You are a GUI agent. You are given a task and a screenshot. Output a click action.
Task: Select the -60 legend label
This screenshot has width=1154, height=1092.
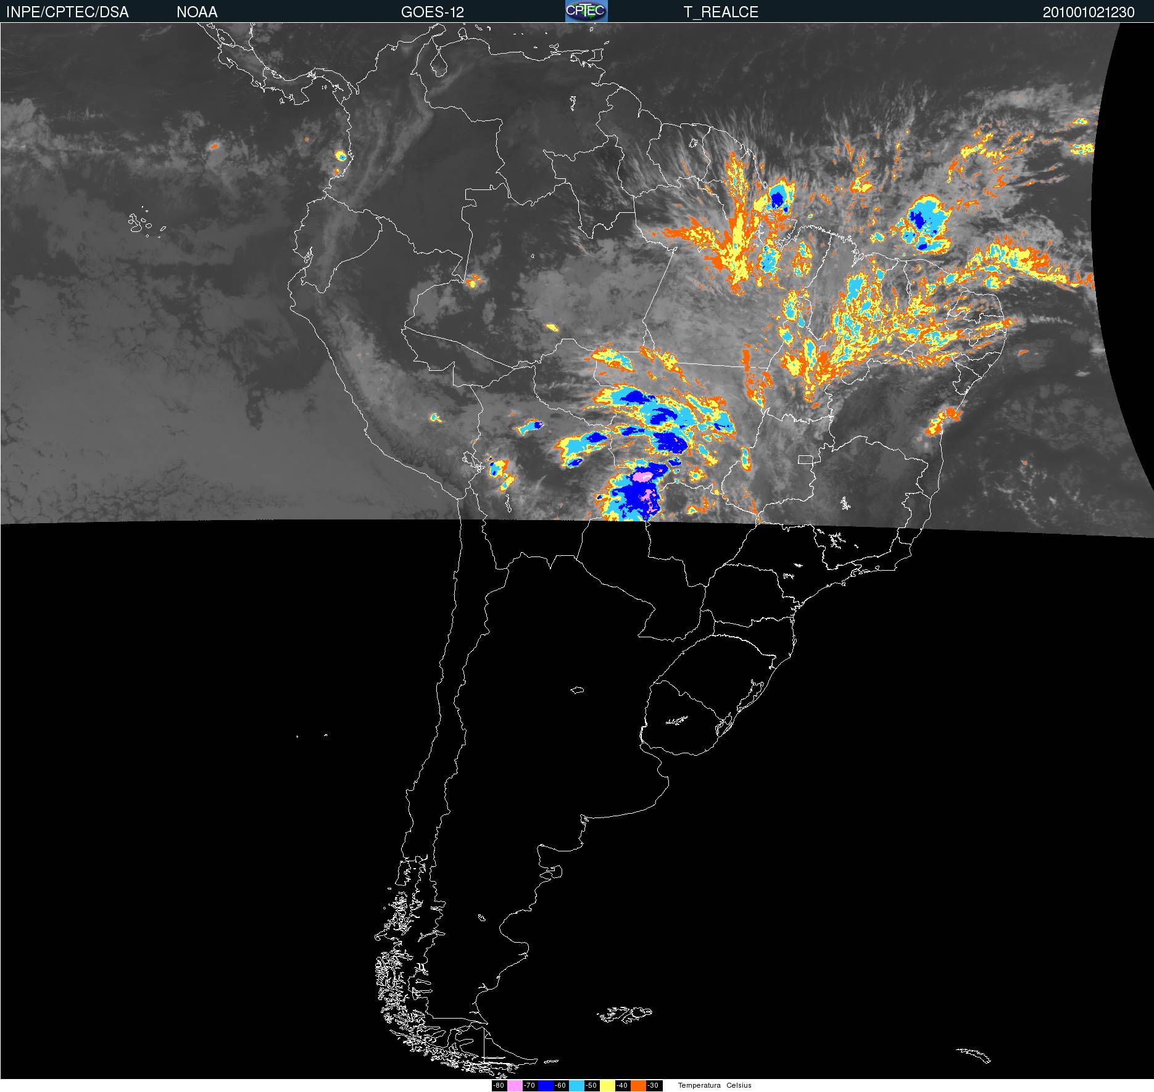click(560, 1086)
